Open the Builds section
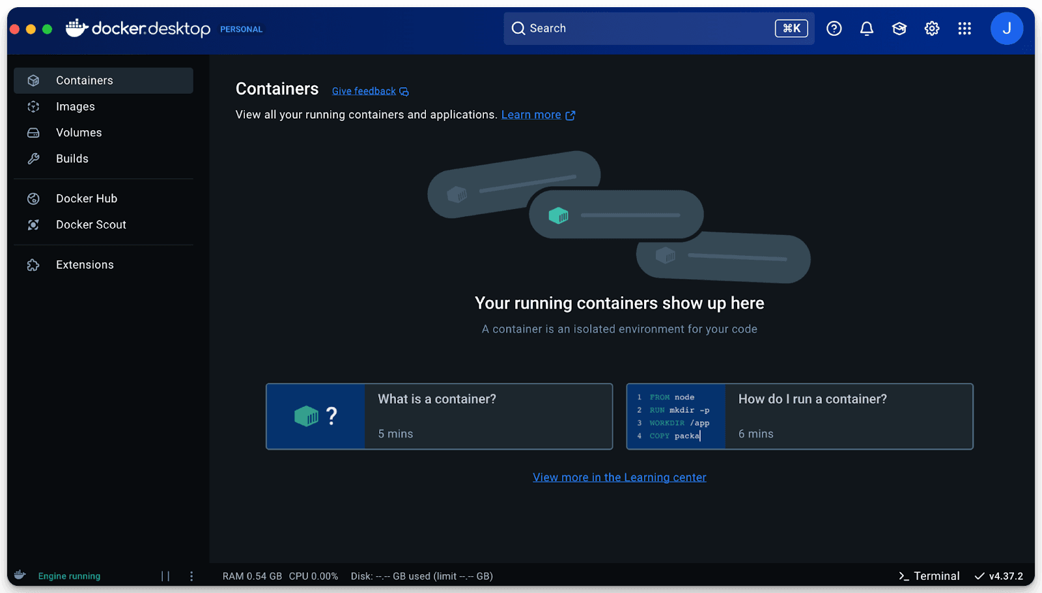The width and height of the screenshot is (1042, 593). pyautogui.click(x=72, y=158)
